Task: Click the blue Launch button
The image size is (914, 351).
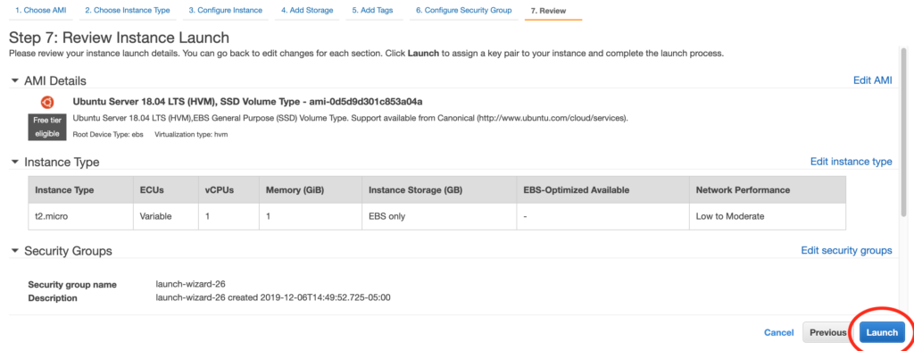Action: pyautogui.click(x=882, y=332)
